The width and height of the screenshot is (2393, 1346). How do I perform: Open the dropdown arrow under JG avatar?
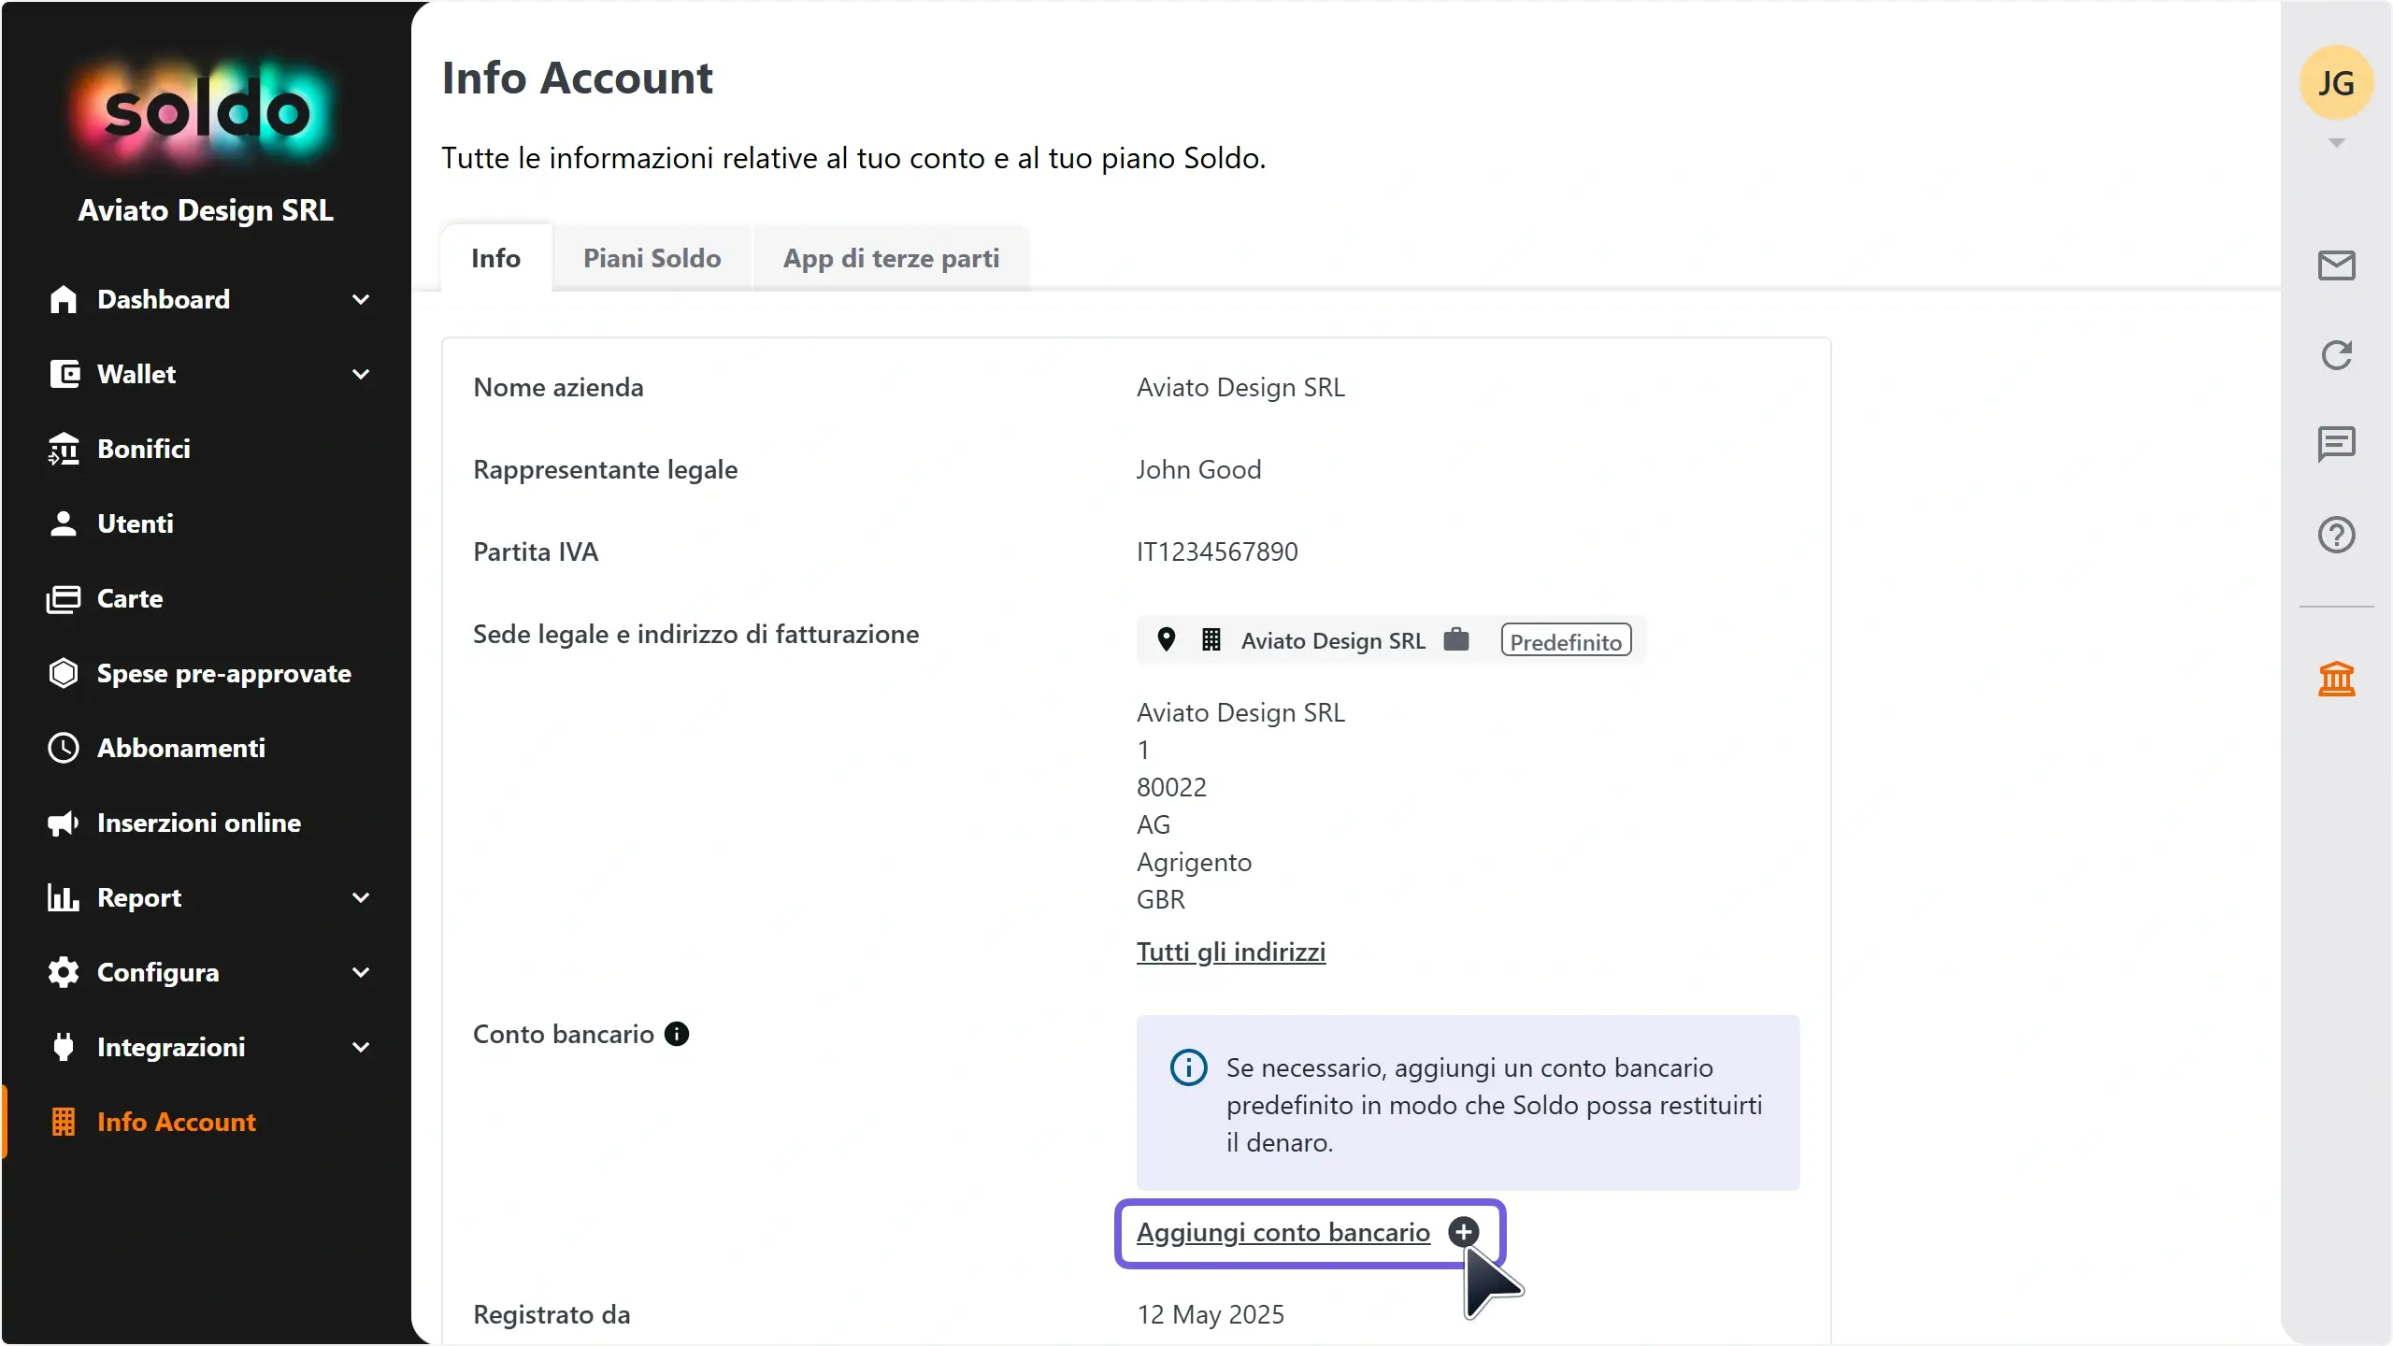coord(2336,143)
